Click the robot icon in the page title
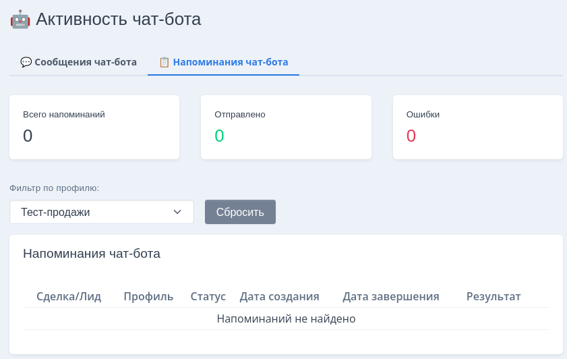Viewport: 567px width, 359px height. click(x=20, y=19)
